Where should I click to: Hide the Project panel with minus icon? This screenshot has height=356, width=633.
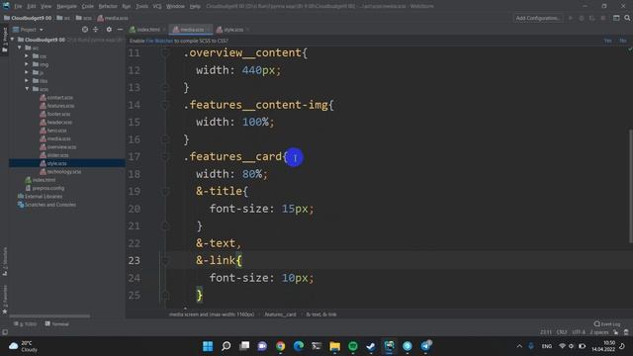120,30
